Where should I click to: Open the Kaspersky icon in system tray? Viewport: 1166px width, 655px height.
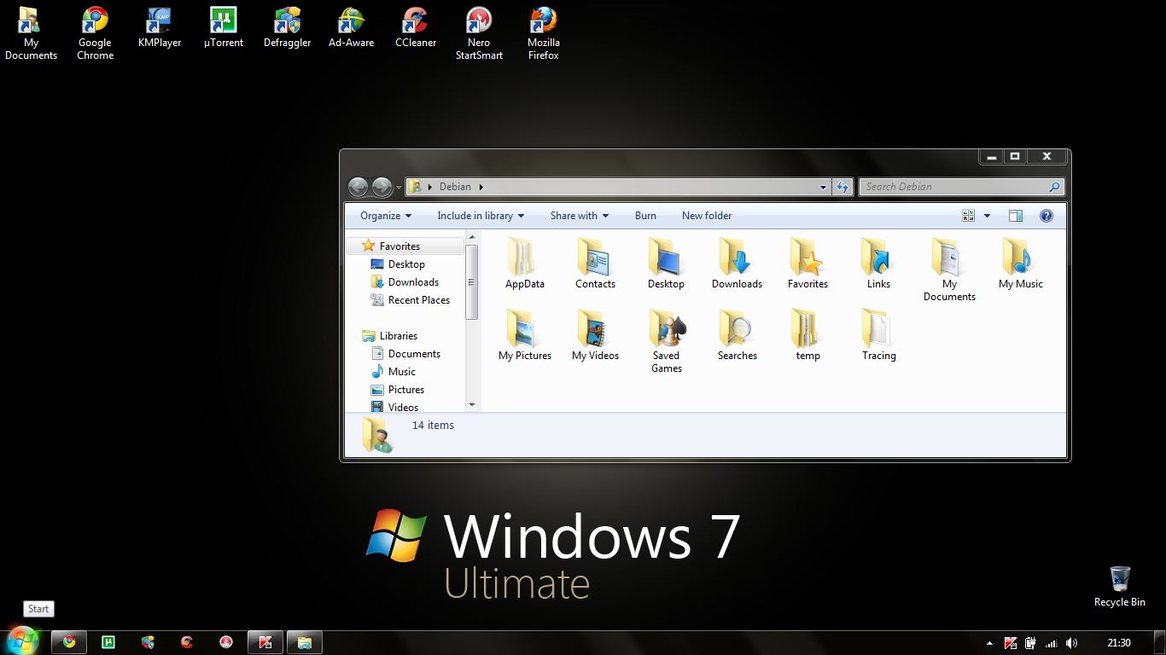pyautogui.click(x=1010, y=642)
